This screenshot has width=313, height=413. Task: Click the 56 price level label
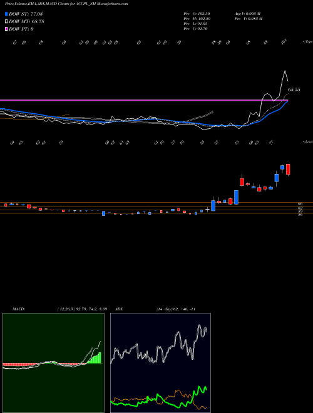[300, 215]
